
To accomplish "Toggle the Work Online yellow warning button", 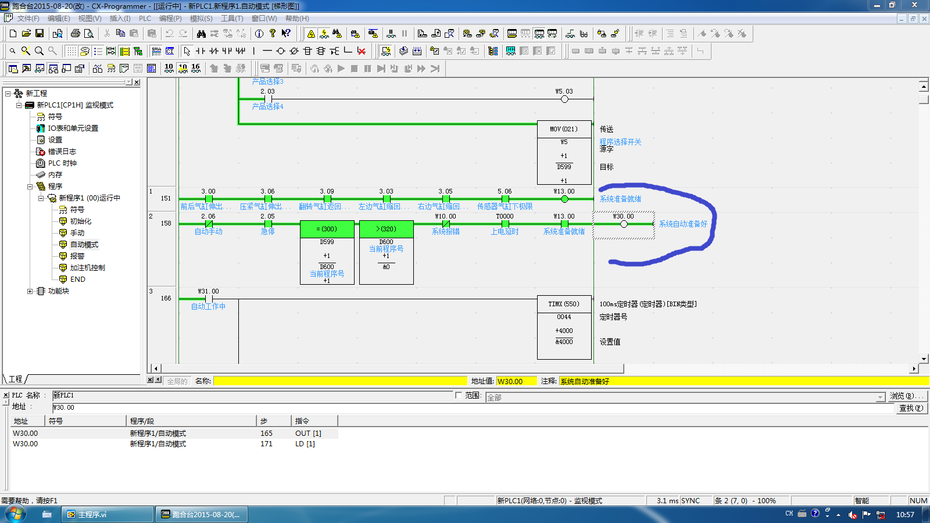I will point(311,34).
